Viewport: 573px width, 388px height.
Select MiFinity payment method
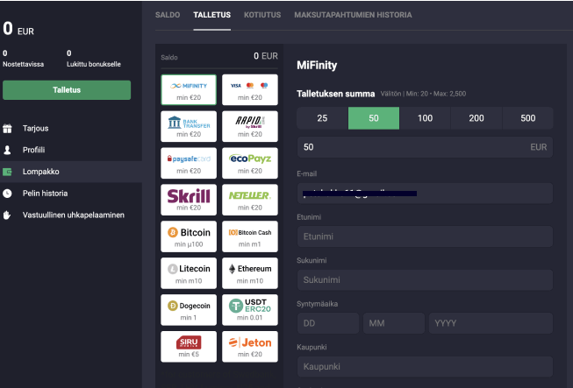[189, 89]
